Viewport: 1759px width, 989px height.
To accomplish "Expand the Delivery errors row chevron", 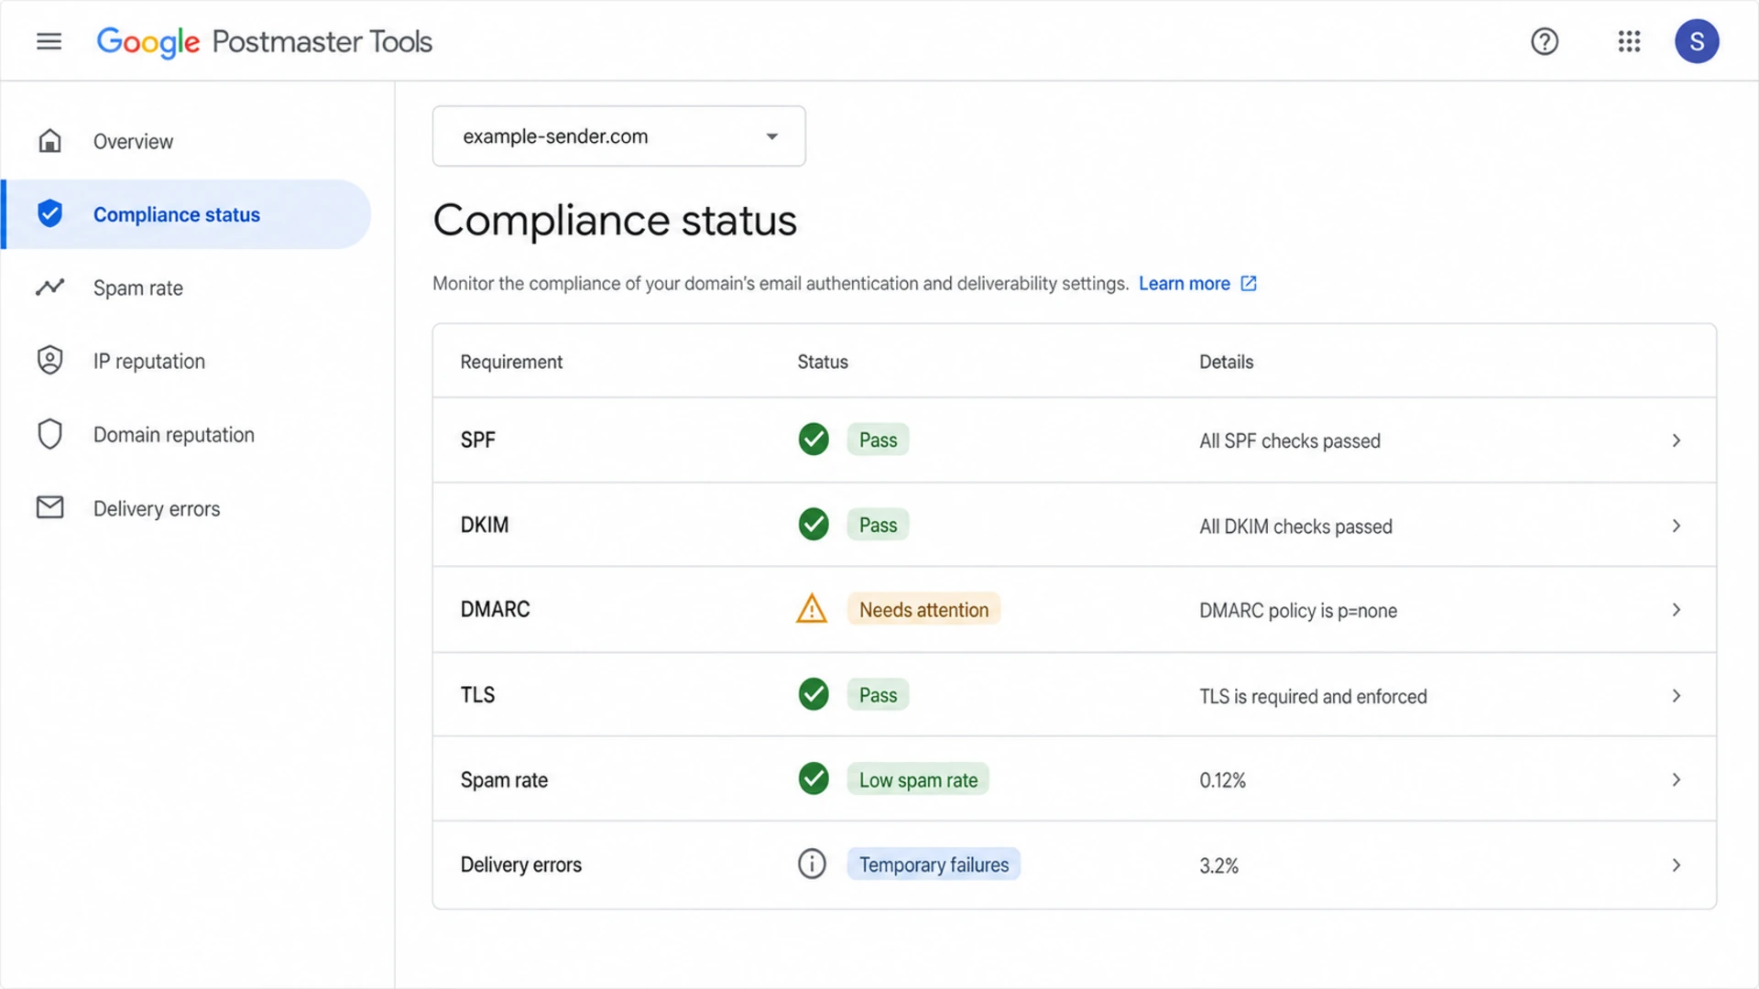I will [x=1677, y=865].
